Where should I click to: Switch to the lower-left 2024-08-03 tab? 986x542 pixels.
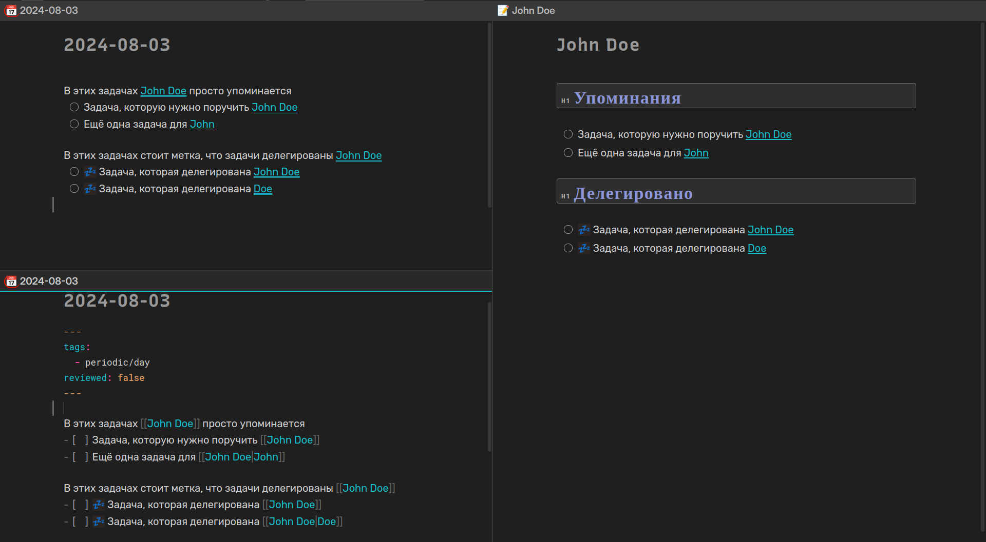point(42,281)
